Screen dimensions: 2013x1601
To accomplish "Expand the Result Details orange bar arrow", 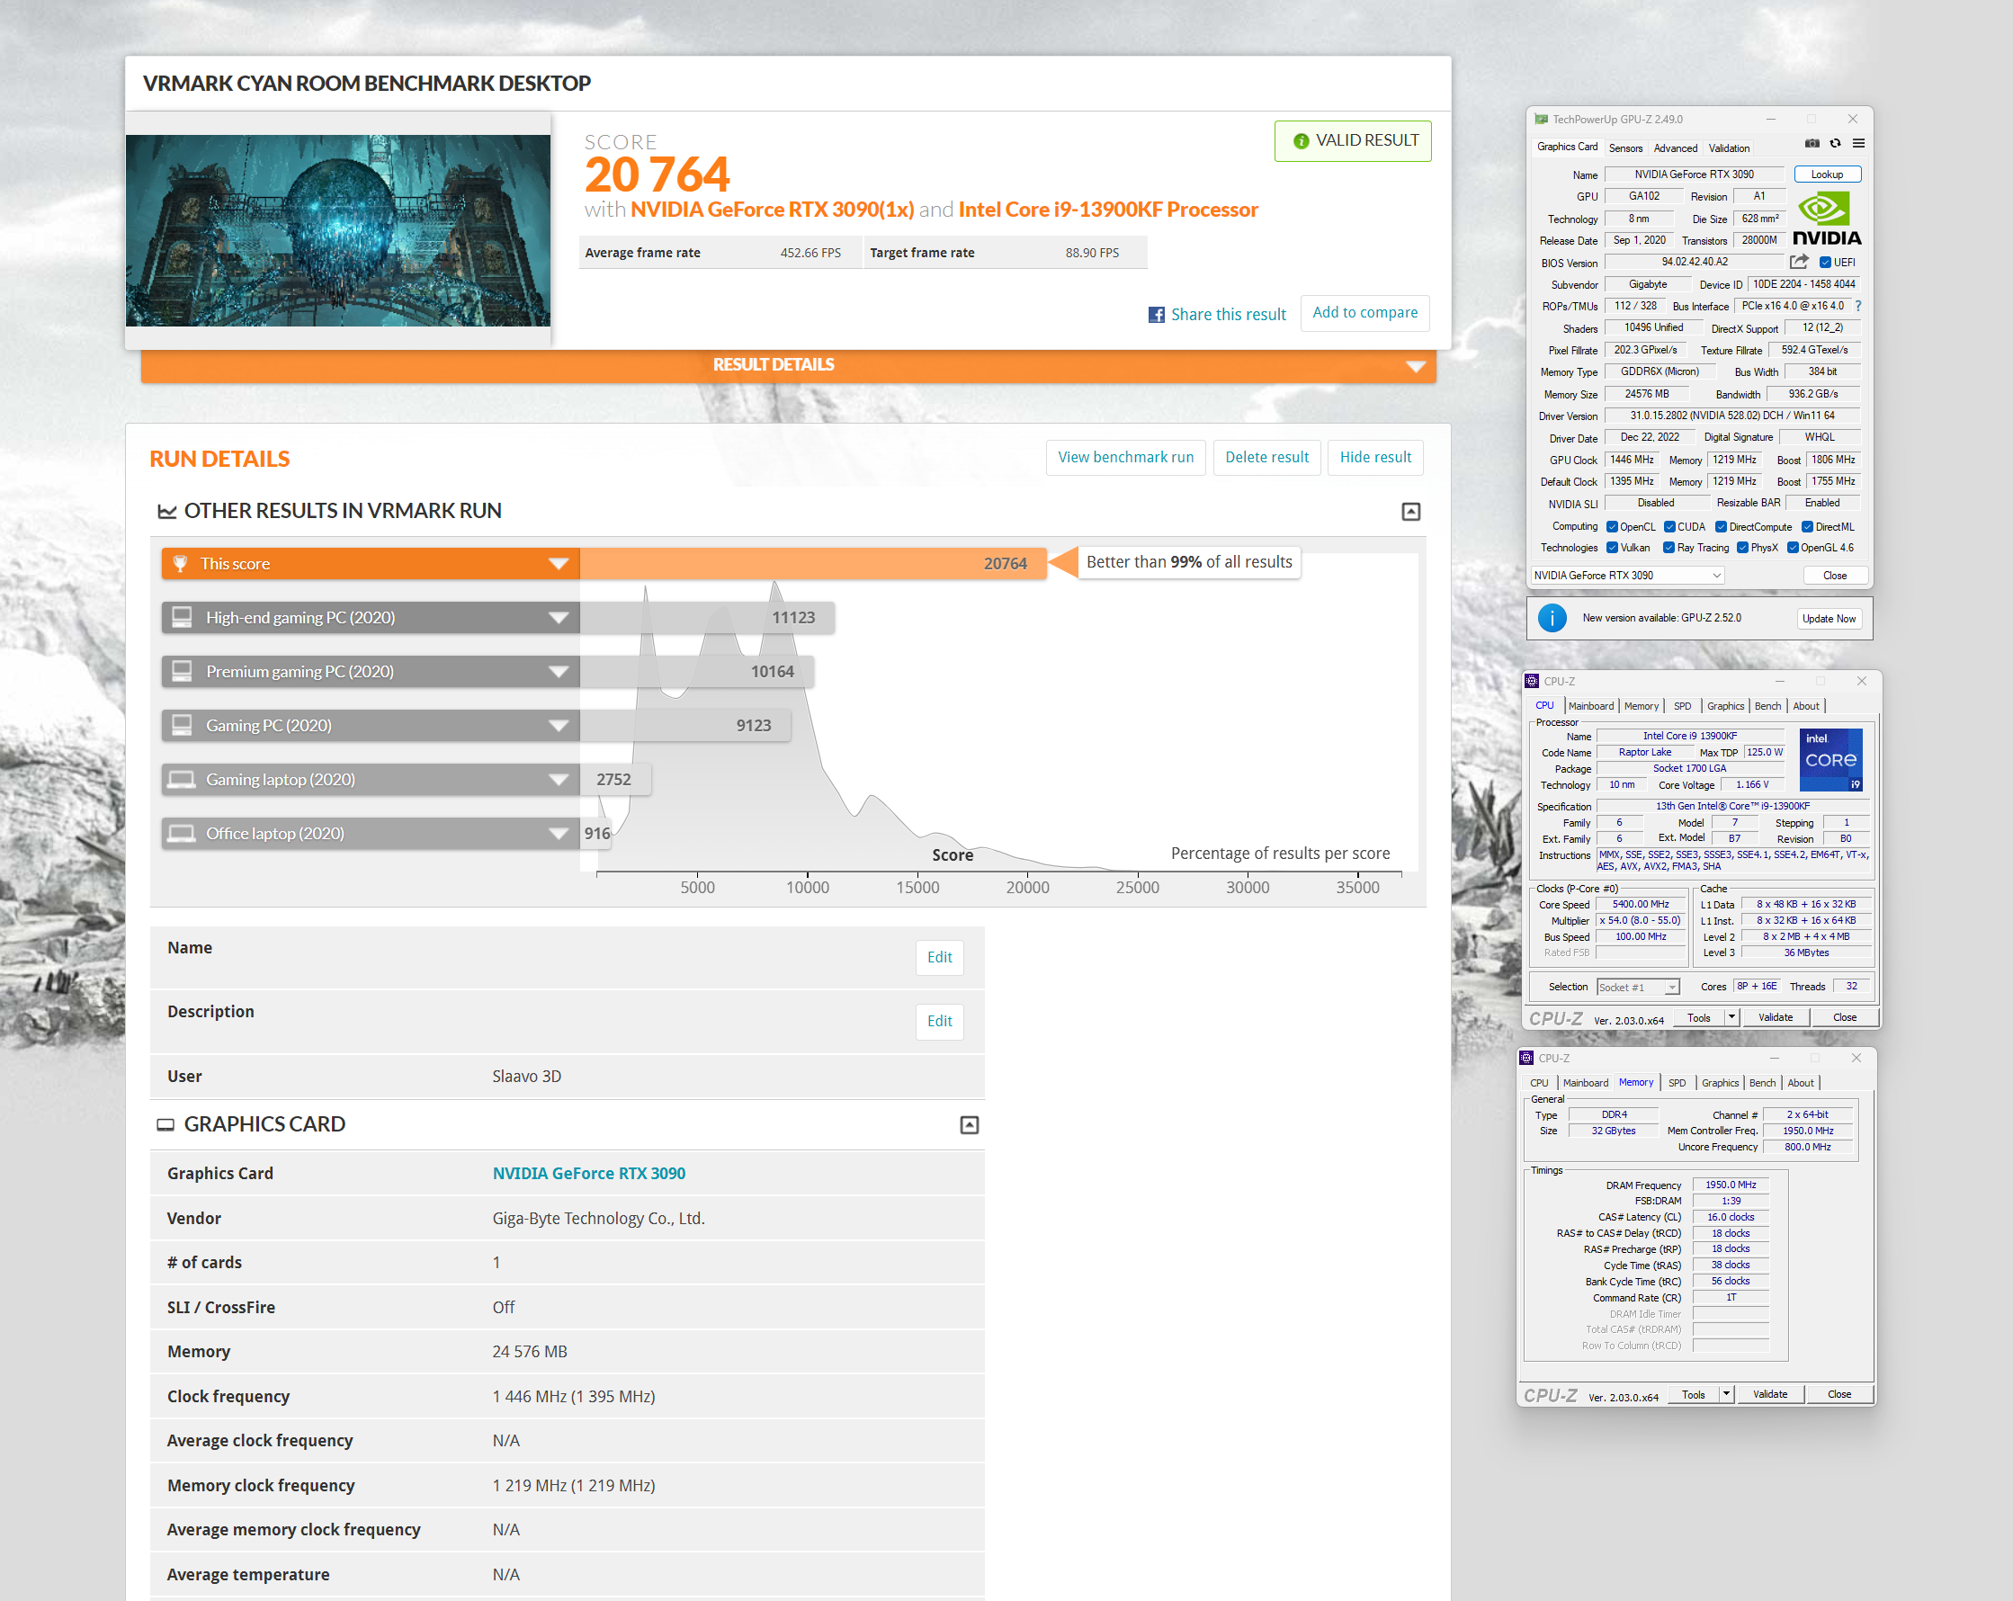I will coord(1416,366).
